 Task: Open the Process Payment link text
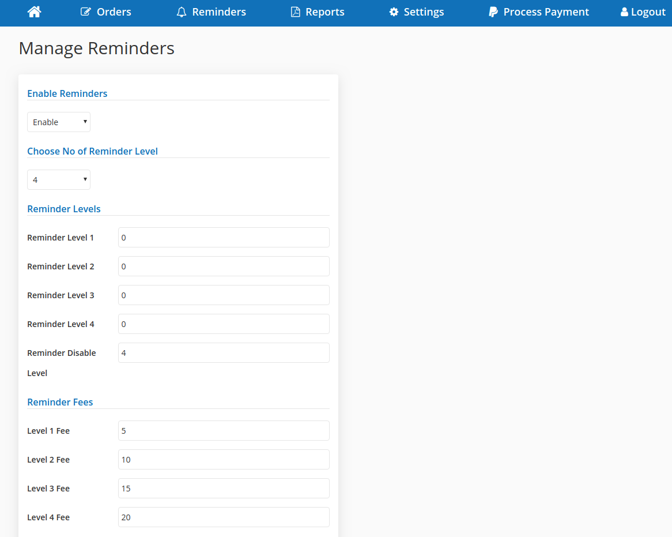(546, 12)
